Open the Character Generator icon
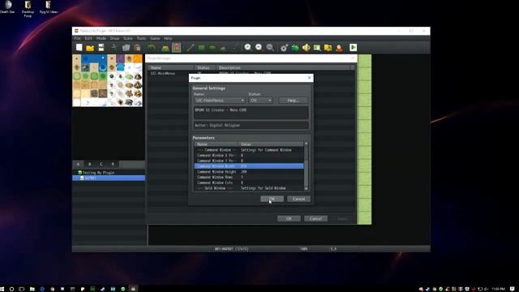Screen dimensions: 519x292 tap(339, 48)
